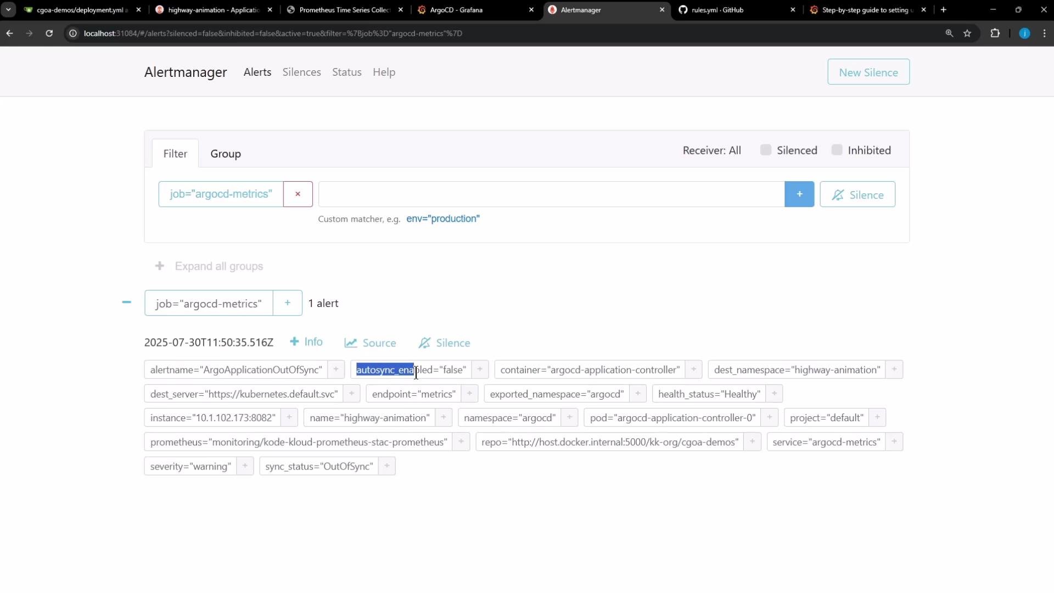Image resolution: width=1054 pixels, height=593 pixels.
Task: Reload the browser page
Action: 49,33
